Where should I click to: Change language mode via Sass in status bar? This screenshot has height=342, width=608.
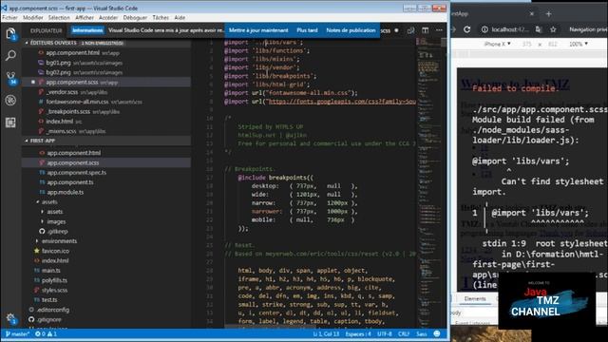[422, 333]
